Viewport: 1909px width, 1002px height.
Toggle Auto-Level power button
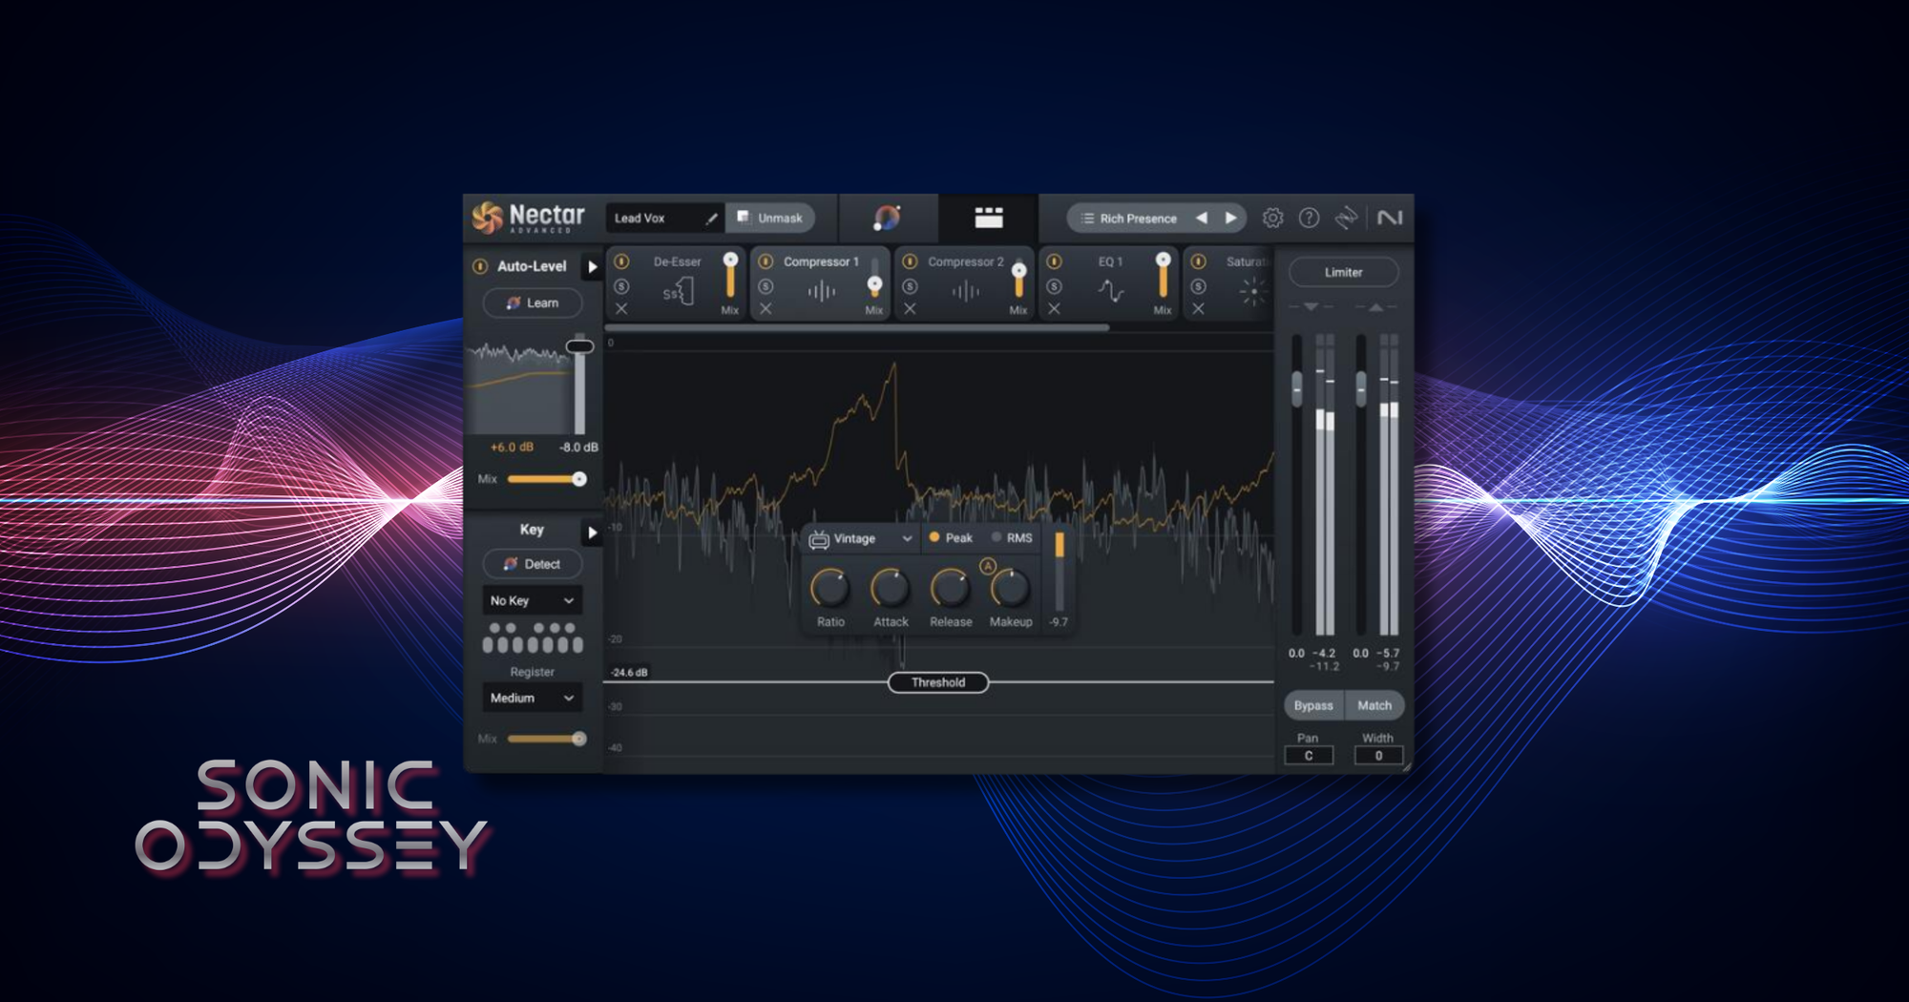(480, 266)
